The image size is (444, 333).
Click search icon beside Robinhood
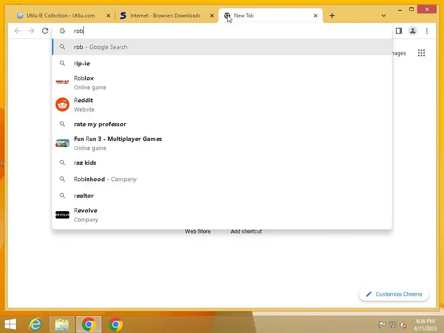click(62, 179)
